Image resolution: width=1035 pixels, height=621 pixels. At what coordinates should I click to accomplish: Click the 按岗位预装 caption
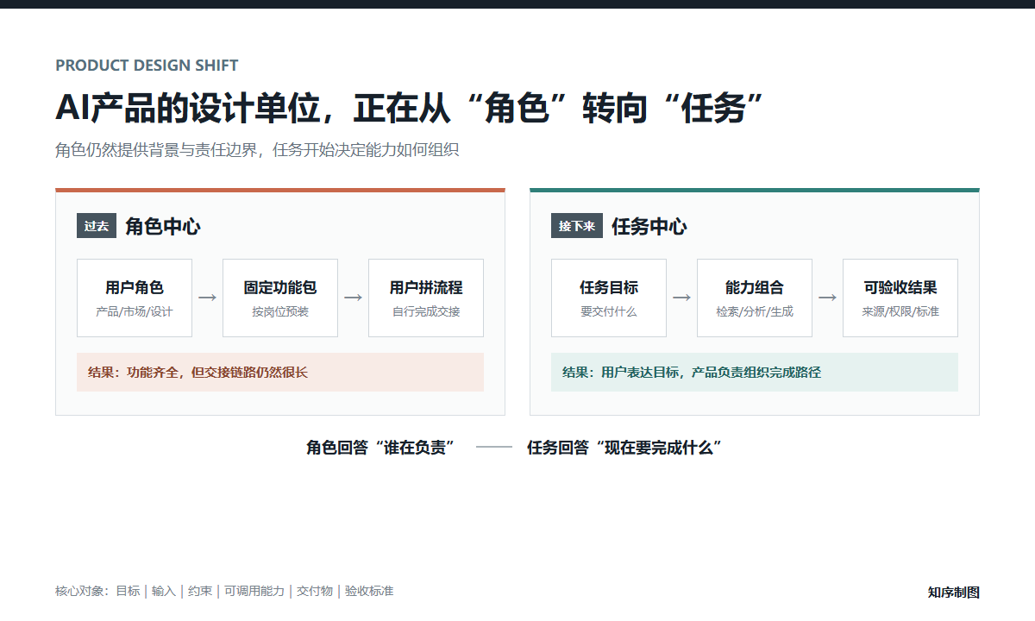click(x=280, y=311)
